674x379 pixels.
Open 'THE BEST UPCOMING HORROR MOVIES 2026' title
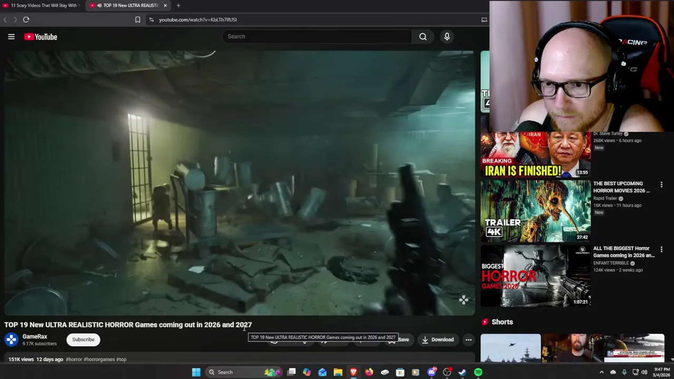coord(622,187)
